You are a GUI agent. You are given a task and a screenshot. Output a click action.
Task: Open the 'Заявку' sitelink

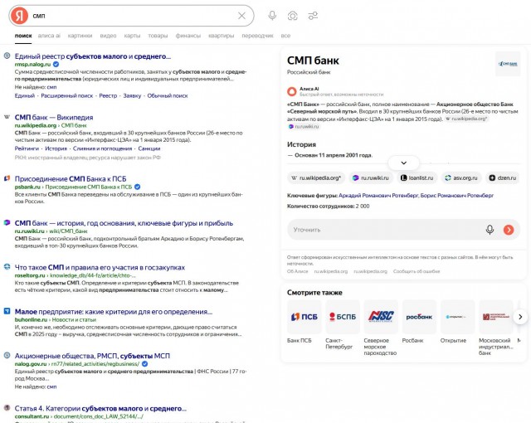[x=132, y=95]
